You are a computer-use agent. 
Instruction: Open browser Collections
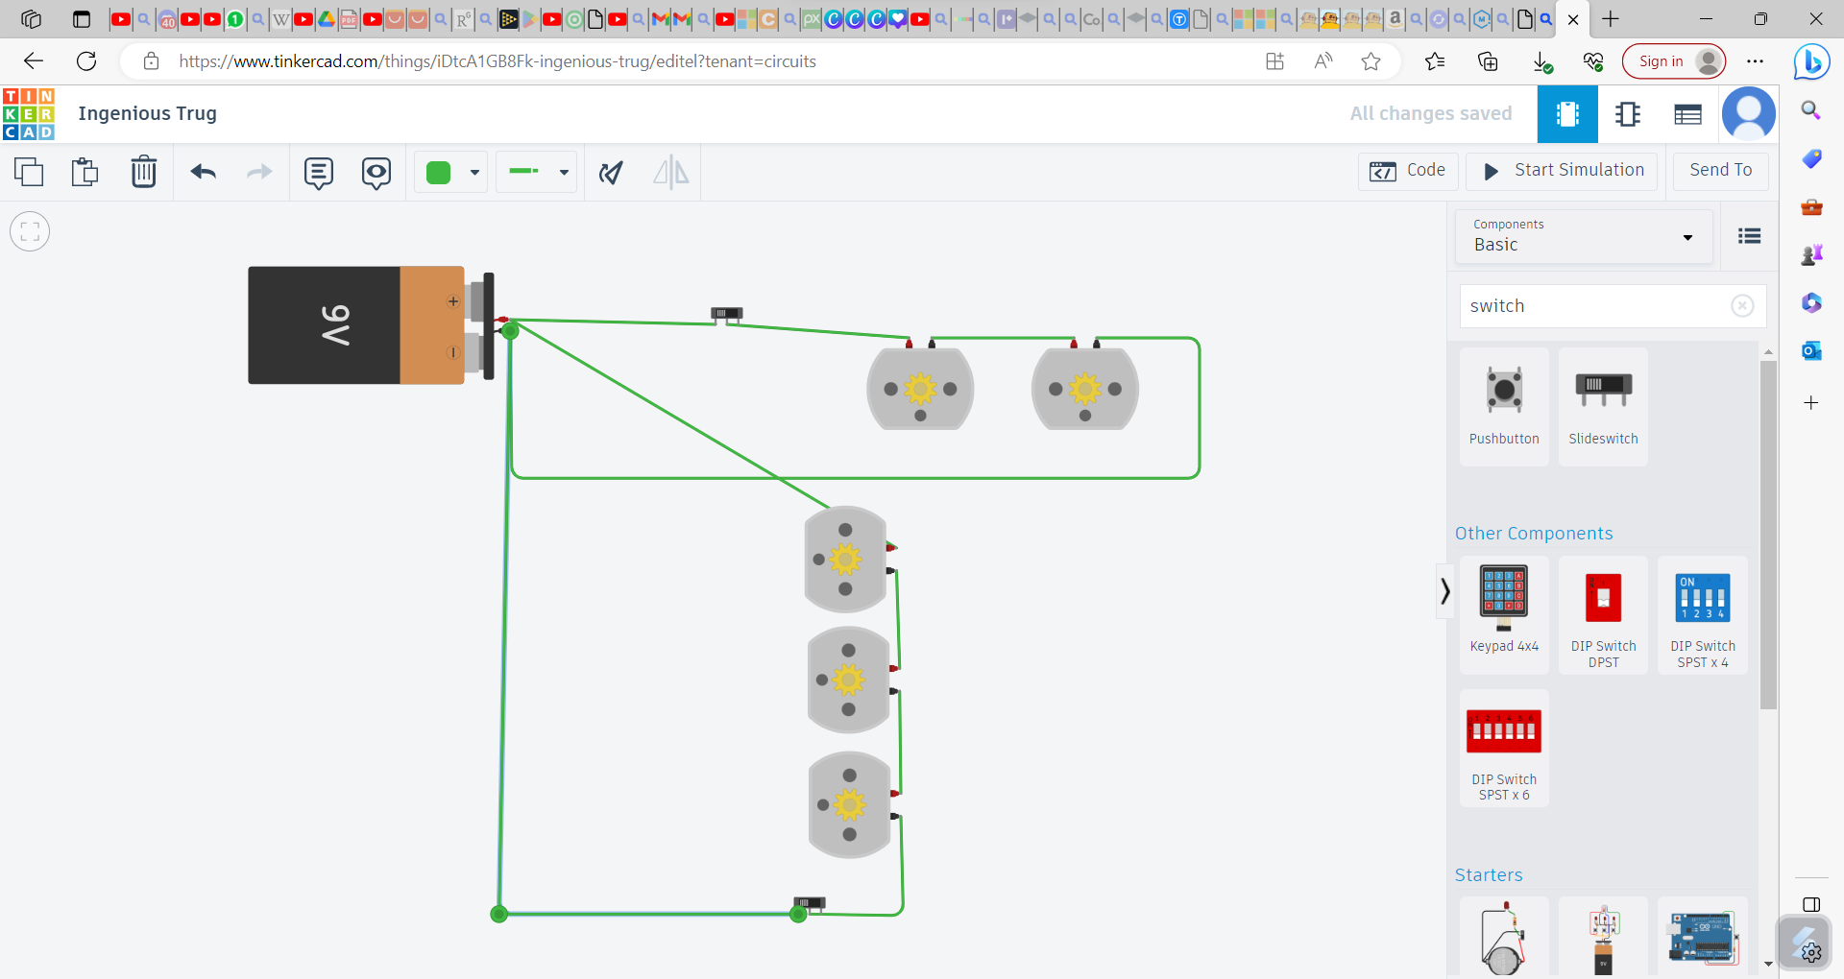[x=1488, y=61]
